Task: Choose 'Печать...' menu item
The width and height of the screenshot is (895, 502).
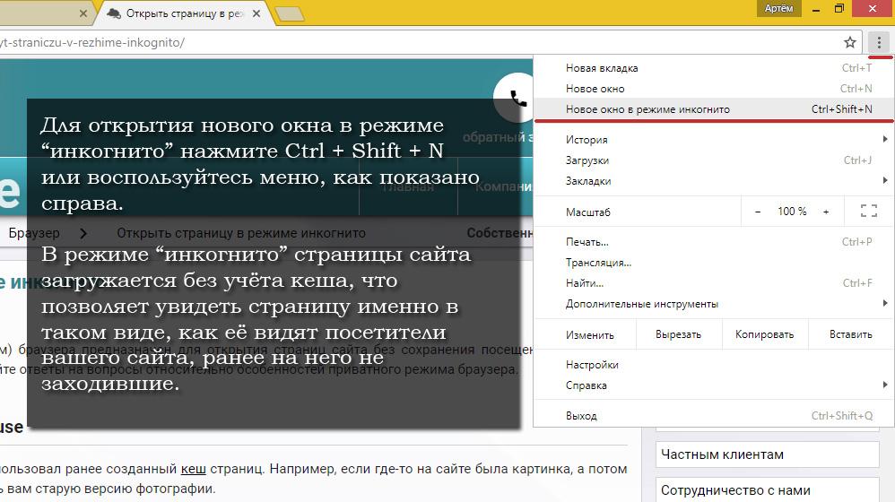Action: click(x=714, y=242)
